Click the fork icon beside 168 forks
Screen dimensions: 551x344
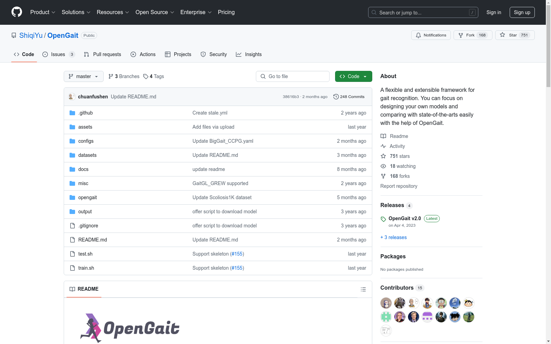[x=383, y=176]
